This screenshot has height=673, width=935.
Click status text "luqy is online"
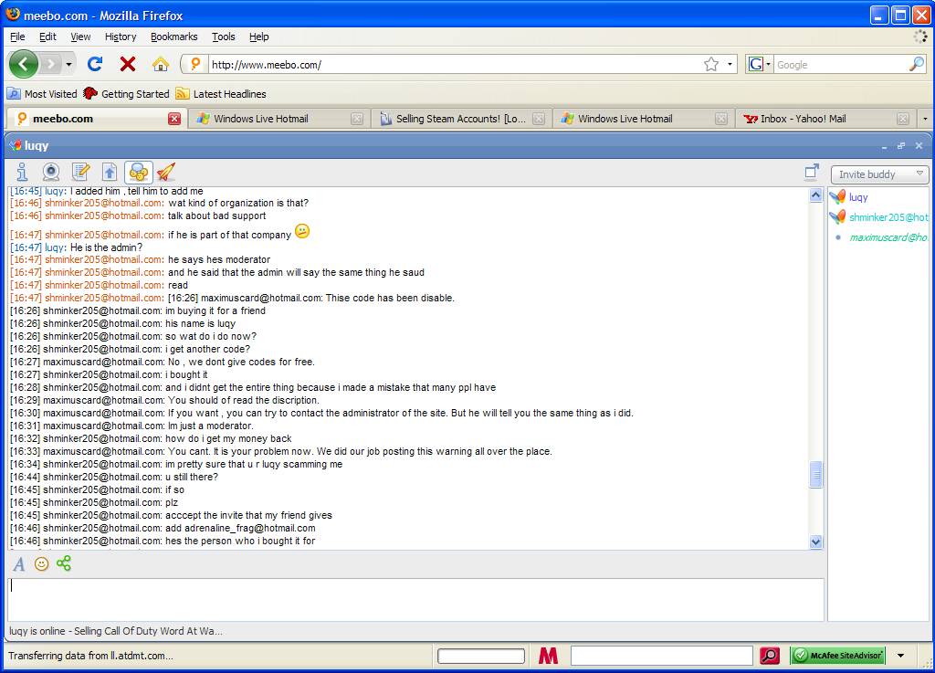point(38,631)
